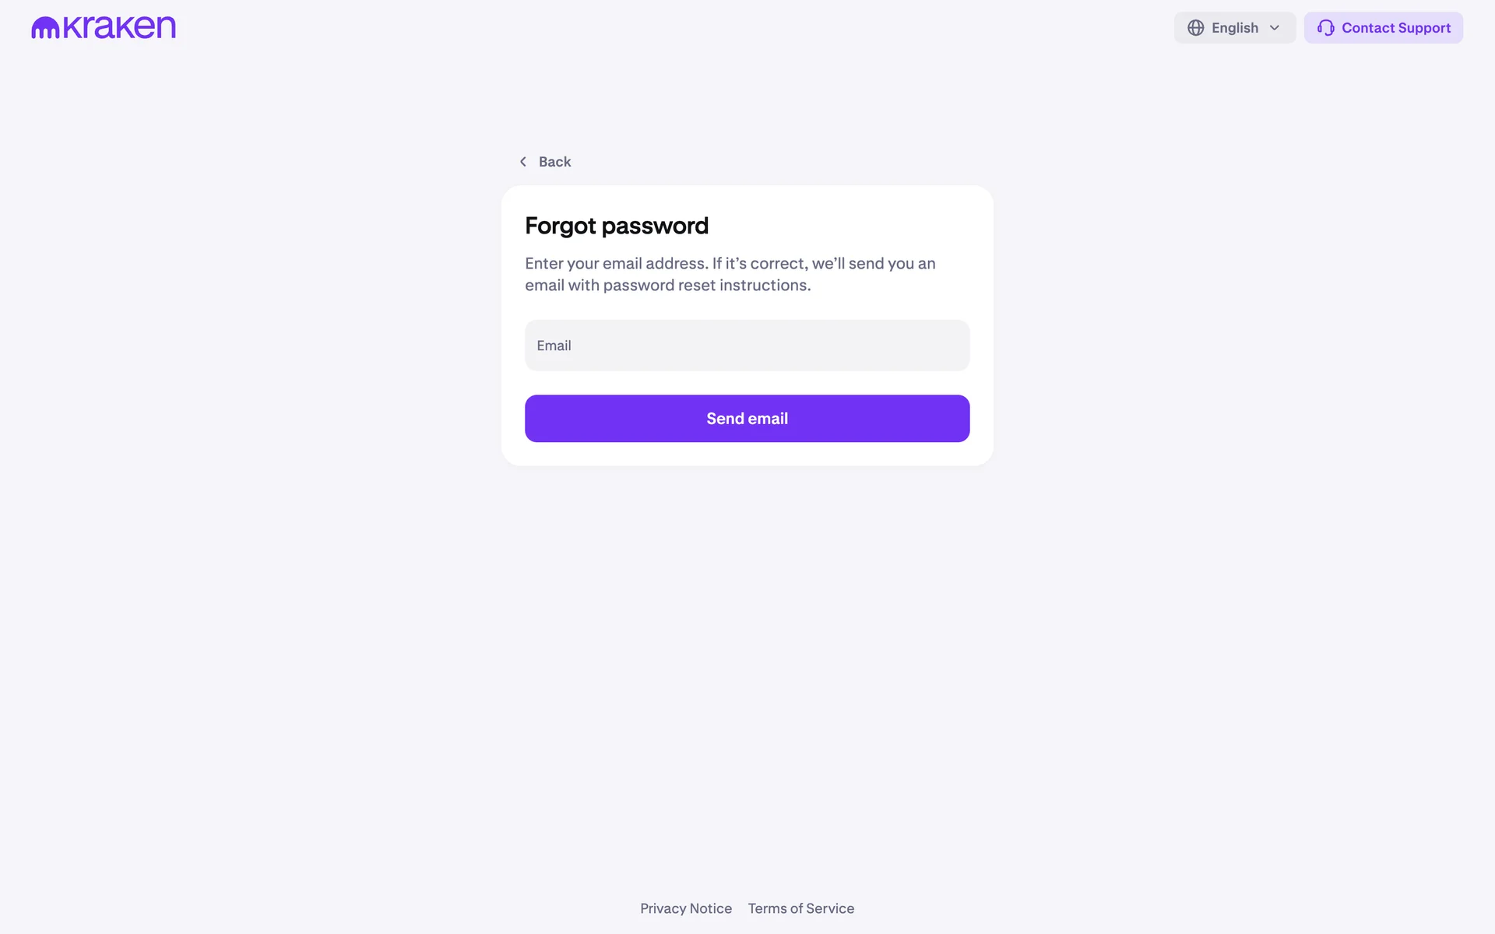Click the globe language icon
The height and width of the screenshot is (934, 1495).
pyautogui.click(x=1195, y=28)
